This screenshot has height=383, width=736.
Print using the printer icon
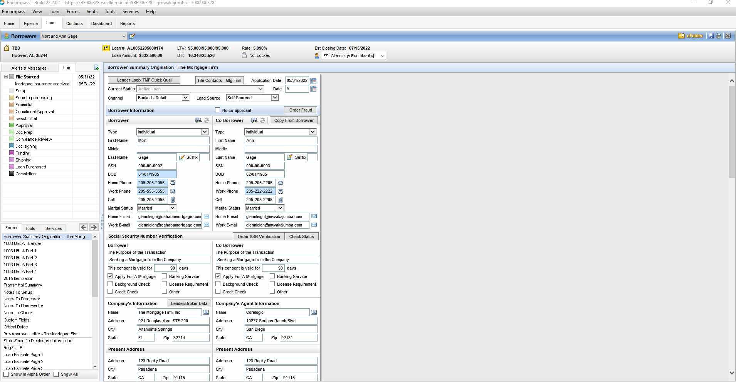pyautogui.click(x=718, y=36)
